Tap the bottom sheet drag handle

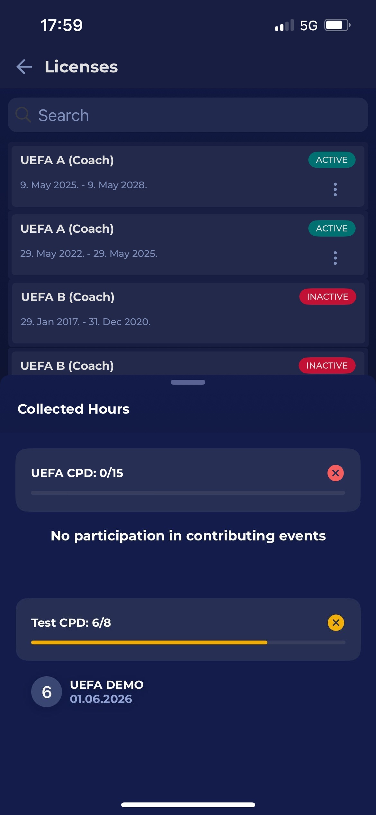tap(188, 382)
